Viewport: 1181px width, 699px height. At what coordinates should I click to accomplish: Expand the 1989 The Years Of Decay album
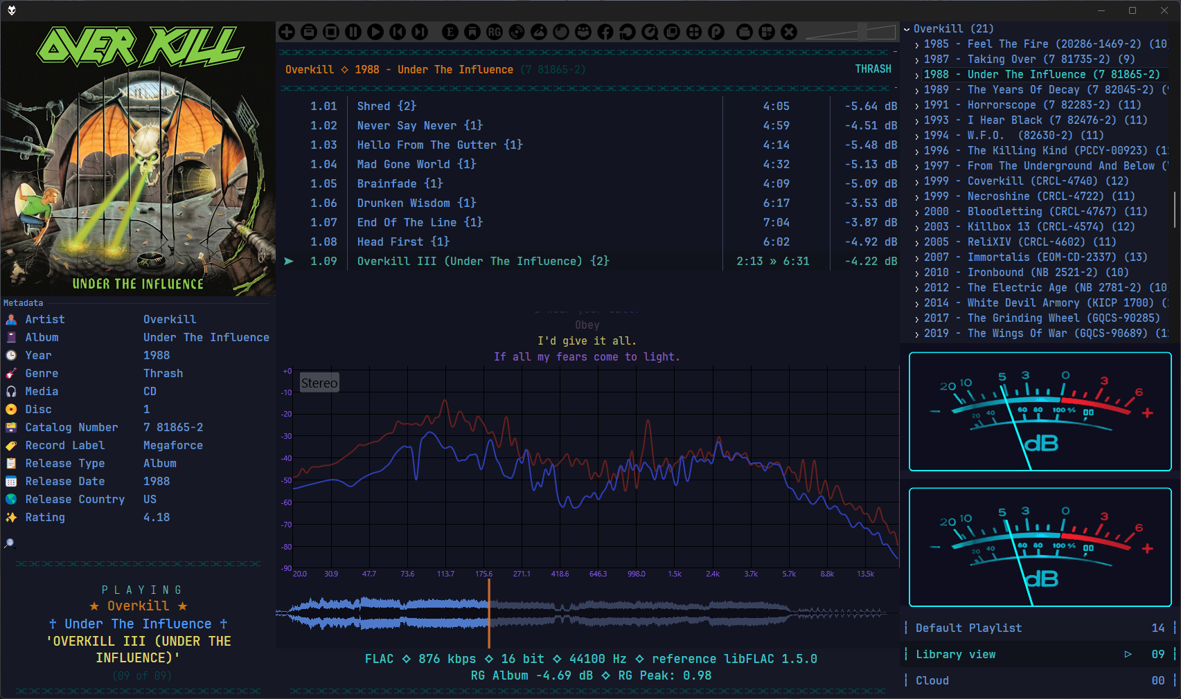point(917,90)
